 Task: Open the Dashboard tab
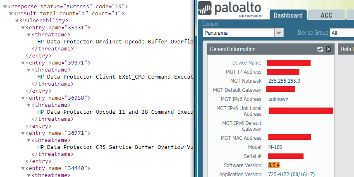pyautogui.click(x=288, y=15)
